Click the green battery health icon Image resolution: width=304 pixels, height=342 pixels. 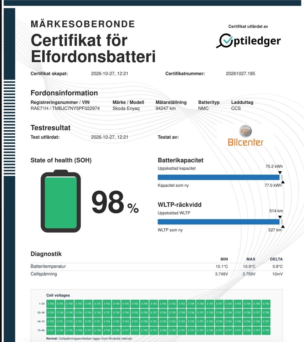(61, 201)
